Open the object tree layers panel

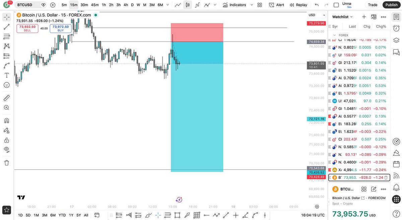pyautogui.click(x=396, y=40)
